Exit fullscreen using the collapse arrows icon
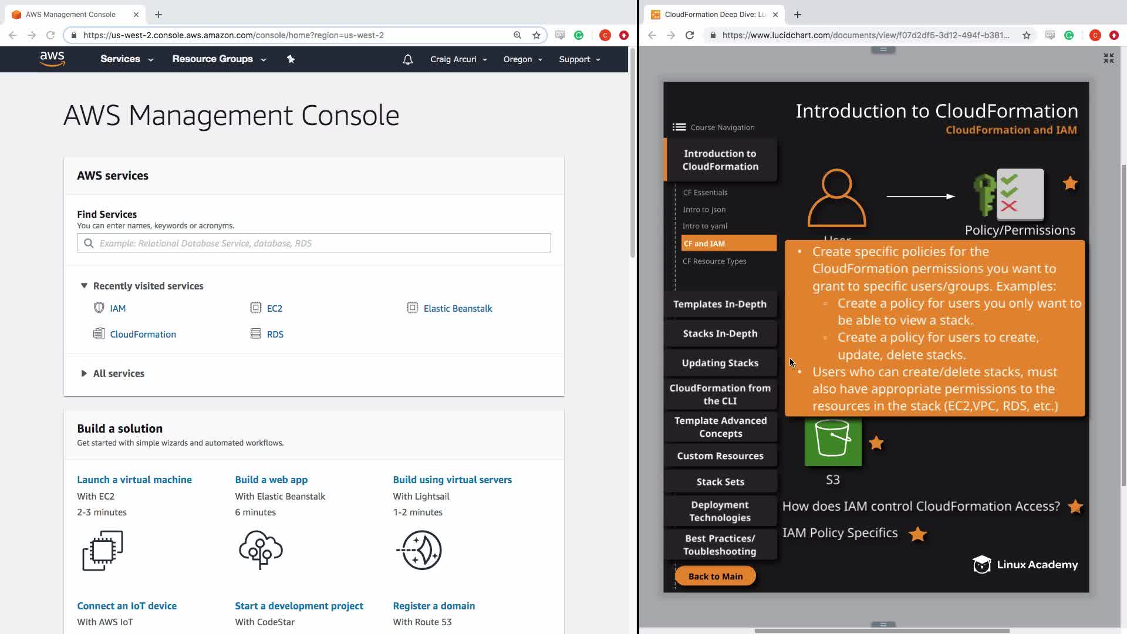 coord(1108,58)
